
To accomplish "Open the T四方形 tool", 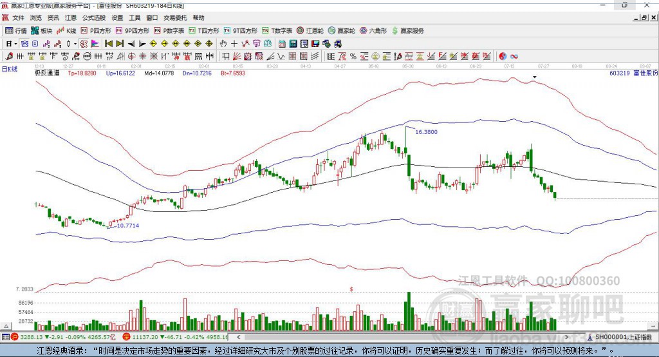I will [204, 31].
